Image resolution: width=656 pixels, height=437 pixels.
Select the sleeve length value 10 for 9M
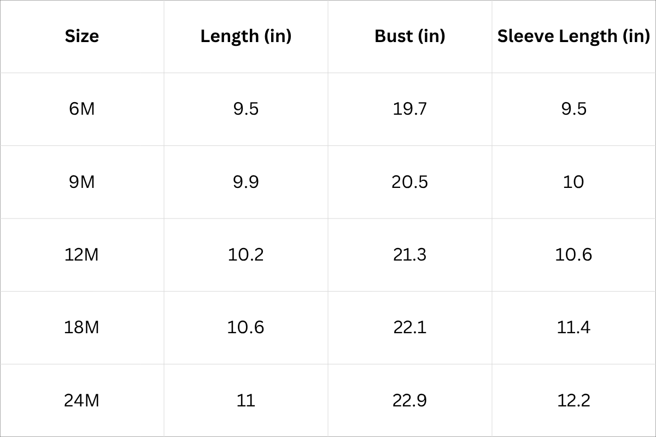pyautogui.click(x=573, y=181)
